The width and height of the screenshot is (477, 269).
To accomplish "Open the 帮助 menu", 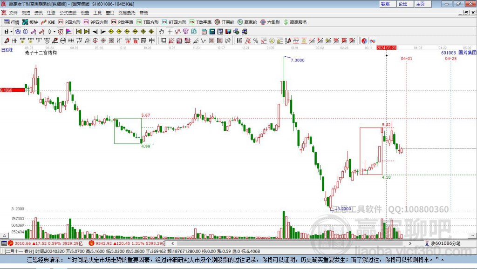I will [143, 13].
